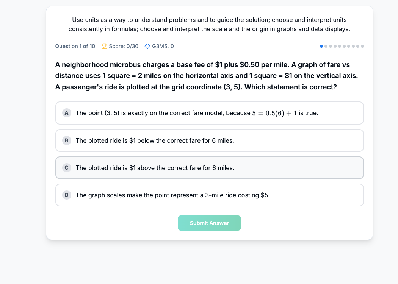Click the math expression in option A

tap(274, 113)
